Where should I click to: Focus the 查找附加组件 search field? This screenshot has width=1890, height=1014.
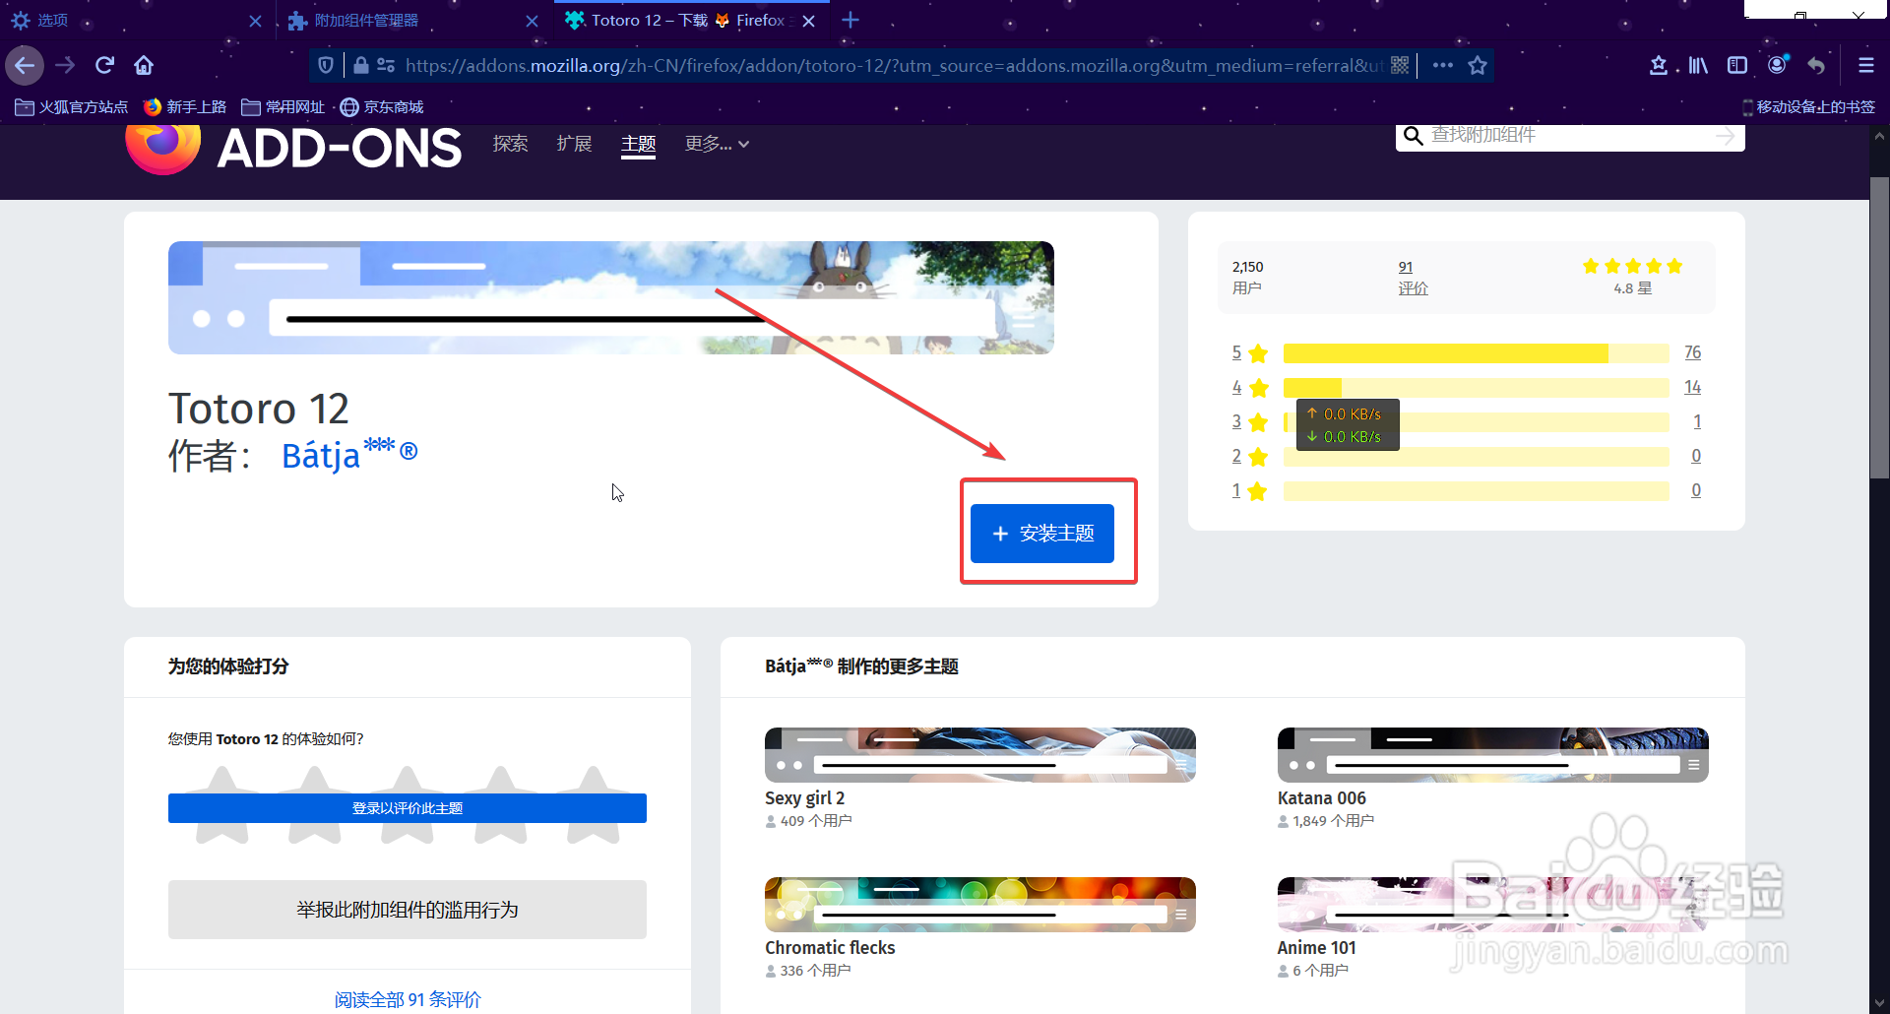tap(1570, 136)
